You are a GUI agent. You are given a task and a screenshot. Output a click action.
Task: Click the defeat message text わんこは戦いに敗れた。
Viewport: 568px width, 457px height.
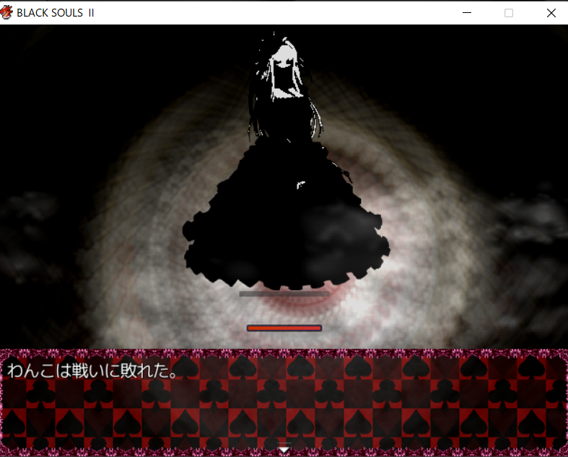tap(92, 371)
